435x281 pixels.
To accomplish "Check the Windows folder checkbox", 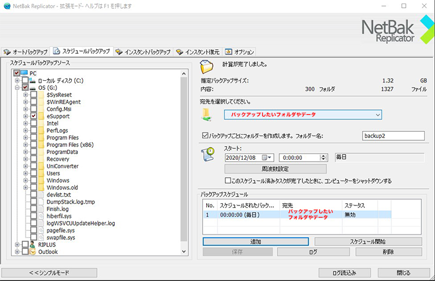I will point(33,181).
